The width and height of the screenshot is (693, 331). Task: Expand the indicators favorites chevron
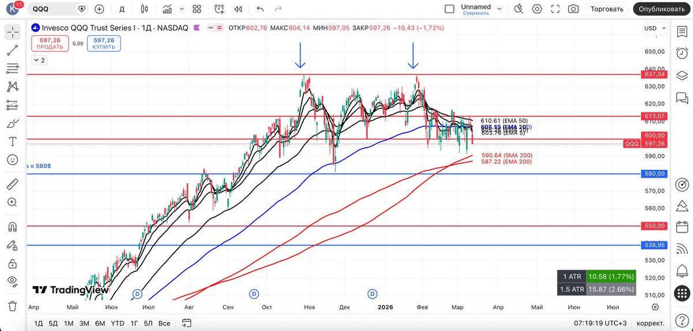tap(181, 9)
